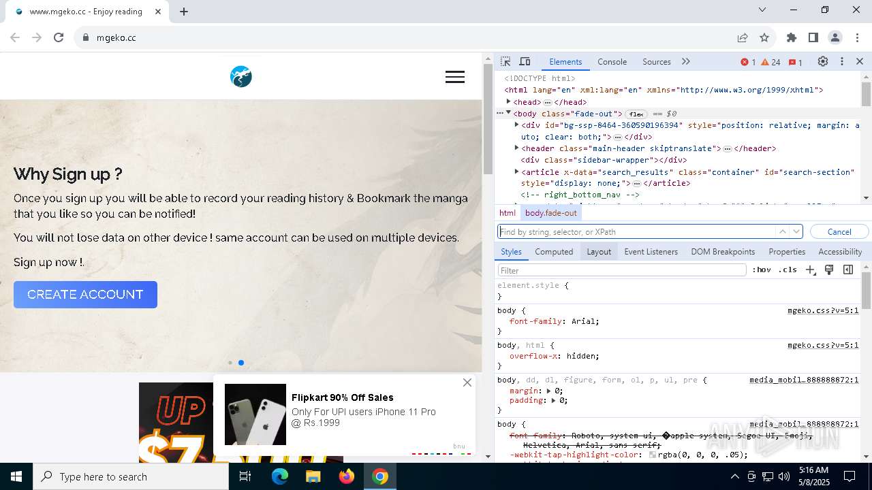
Task: Open DevTools settings gear
Action: (823, 61)
